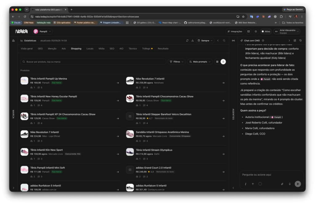Click the broadcast signal icon above AGENTES
Screen dimensions: 315x204
233,40
